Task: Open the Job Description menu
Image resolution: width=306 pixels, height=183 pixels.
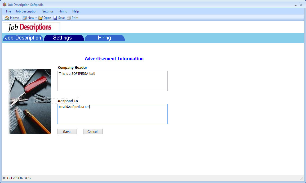Action: point(26,11)
